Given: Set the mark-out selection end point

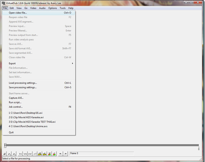Looking at the screenshot, I should [65, 154].
